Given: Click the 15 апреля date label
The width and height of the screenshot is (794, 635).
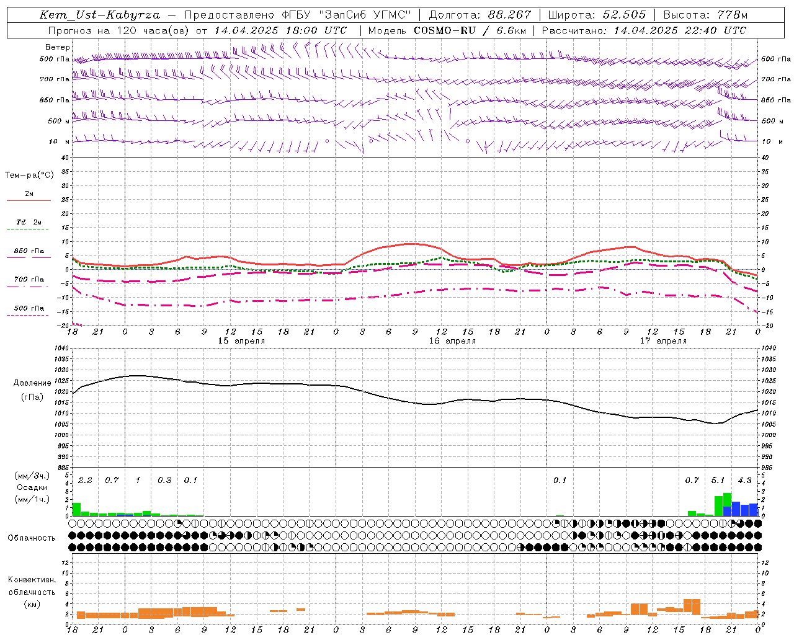Looking at the screenshot, I should coord(241,341).
